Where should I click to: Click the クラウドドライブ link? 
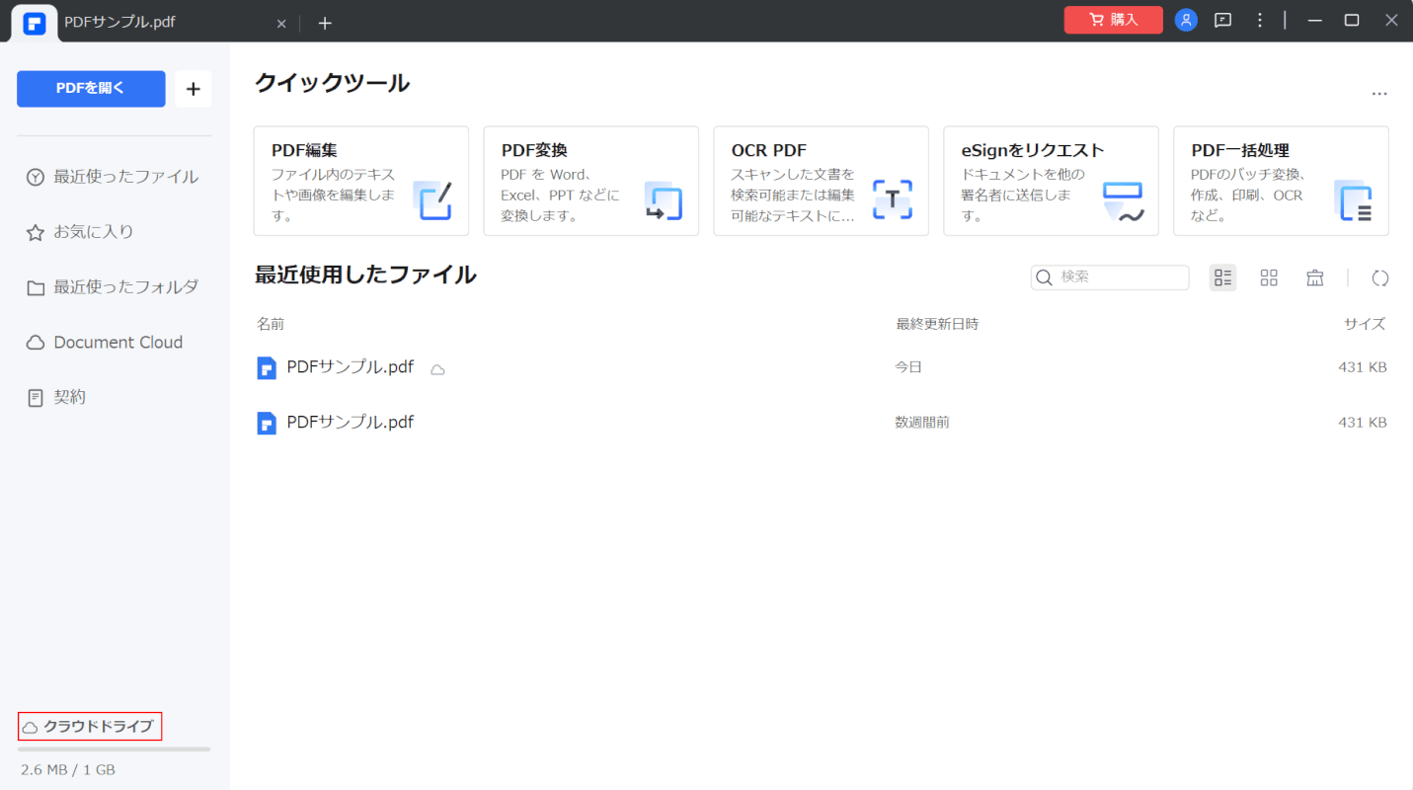point(90,727)
